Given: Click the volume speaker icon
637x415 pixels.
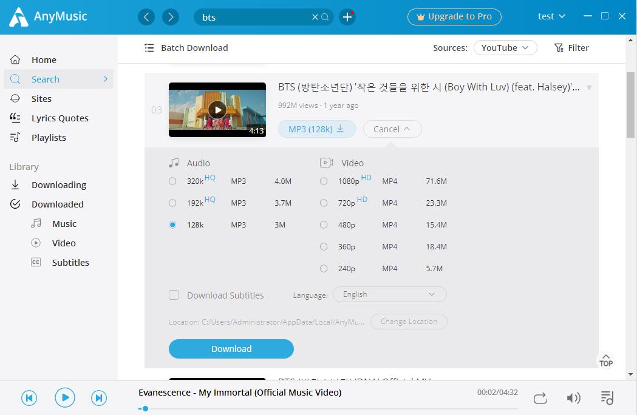Looking at the screenshot, I should pyautogui.click(x=573, y=398).
